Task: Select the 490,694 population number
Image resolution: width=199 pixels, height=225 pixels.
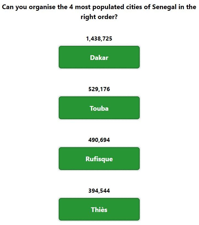Action: point(99,140)
